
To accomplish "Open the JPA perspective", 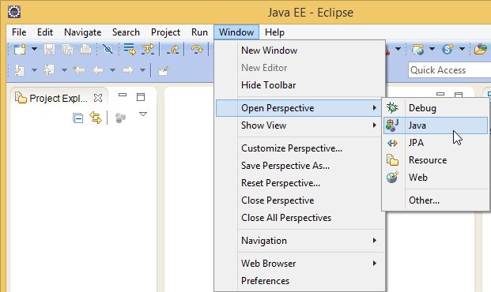I will tap(436, 143).
